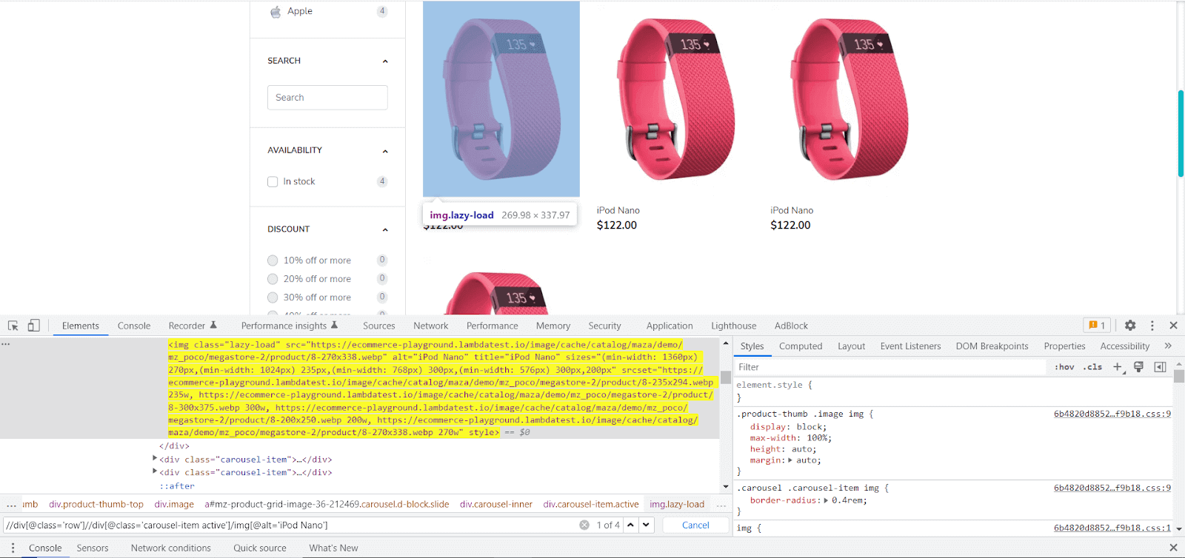Add new style rule plus icon

click(1118, 367)
